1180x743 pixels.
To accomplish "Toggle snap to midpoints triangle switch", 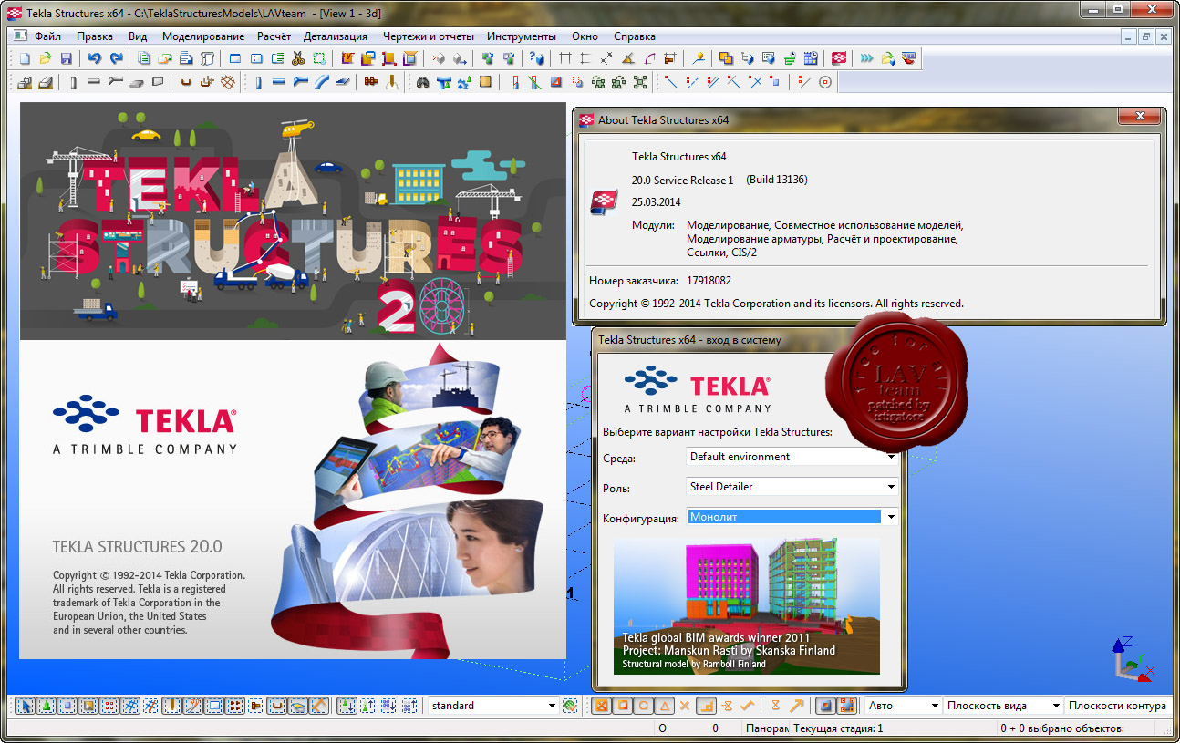I will tap(665, 706).
